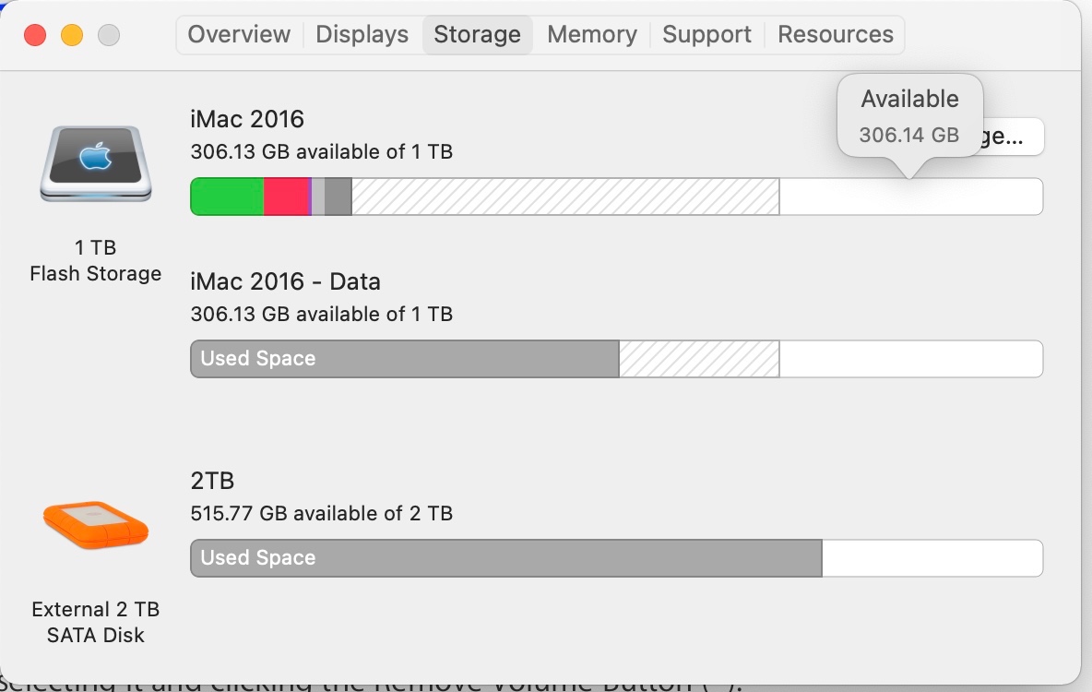Viewport: 1092px width, 692px height.
Task: Open the Support tab
Action: pyautogui.click(x=706, y=34)
